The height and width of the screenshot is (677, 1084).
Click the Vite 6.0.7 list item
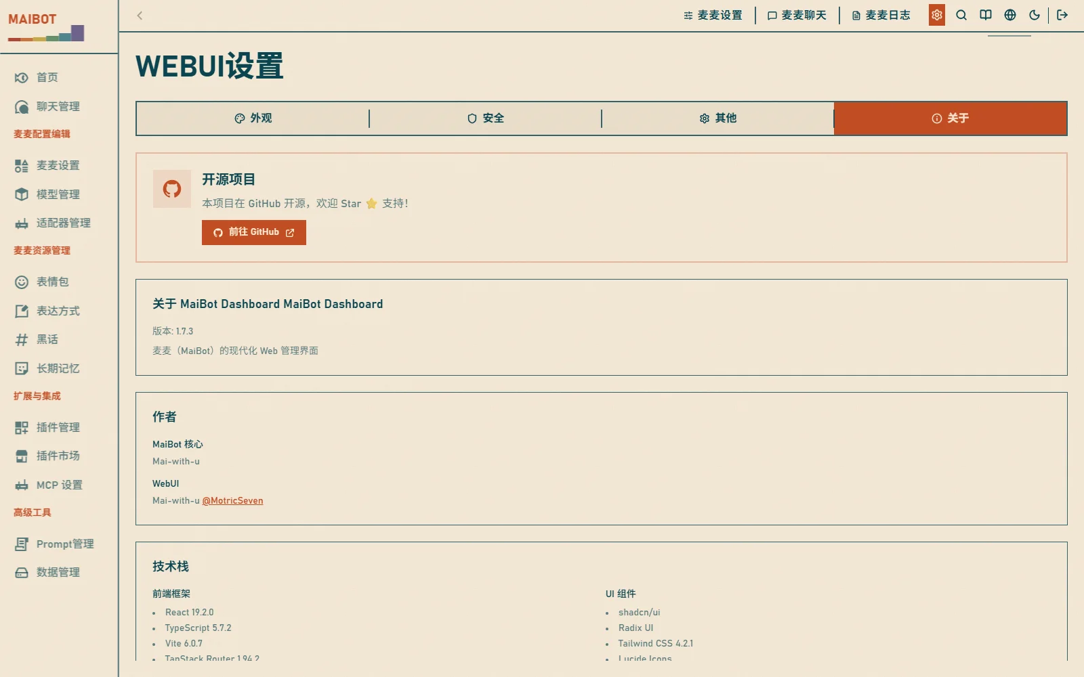(184, 643)
